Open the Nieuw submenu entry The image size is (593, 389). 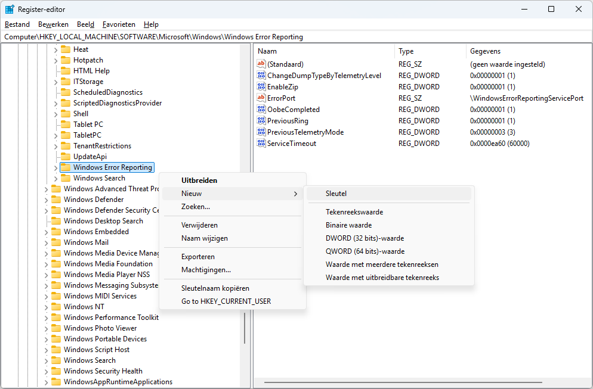233,194
